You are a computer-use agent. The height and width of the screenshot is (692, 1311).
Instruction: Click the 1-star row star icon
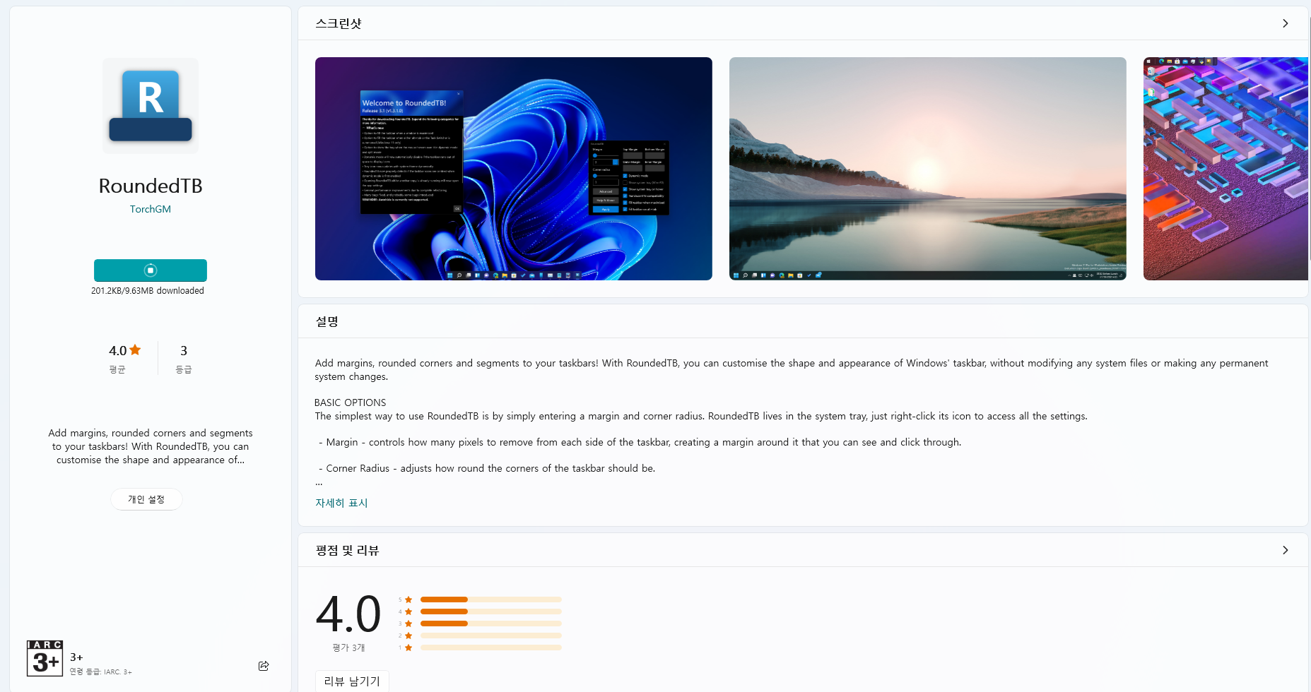[x=408, y=648]
